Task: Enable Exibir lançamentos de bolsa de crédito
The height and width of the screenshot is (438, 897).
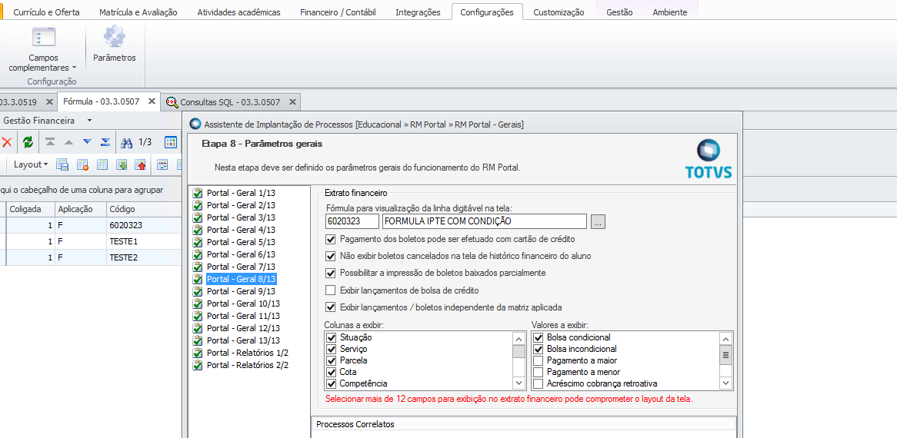Action: [x=330, y=290]
